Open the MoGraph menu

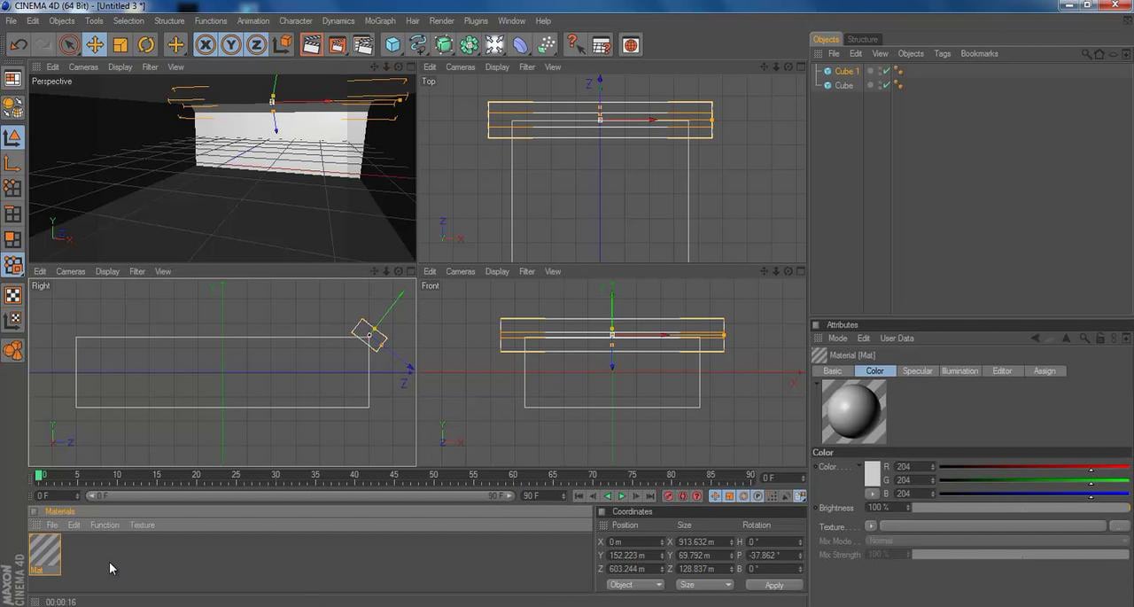point(380,20)
